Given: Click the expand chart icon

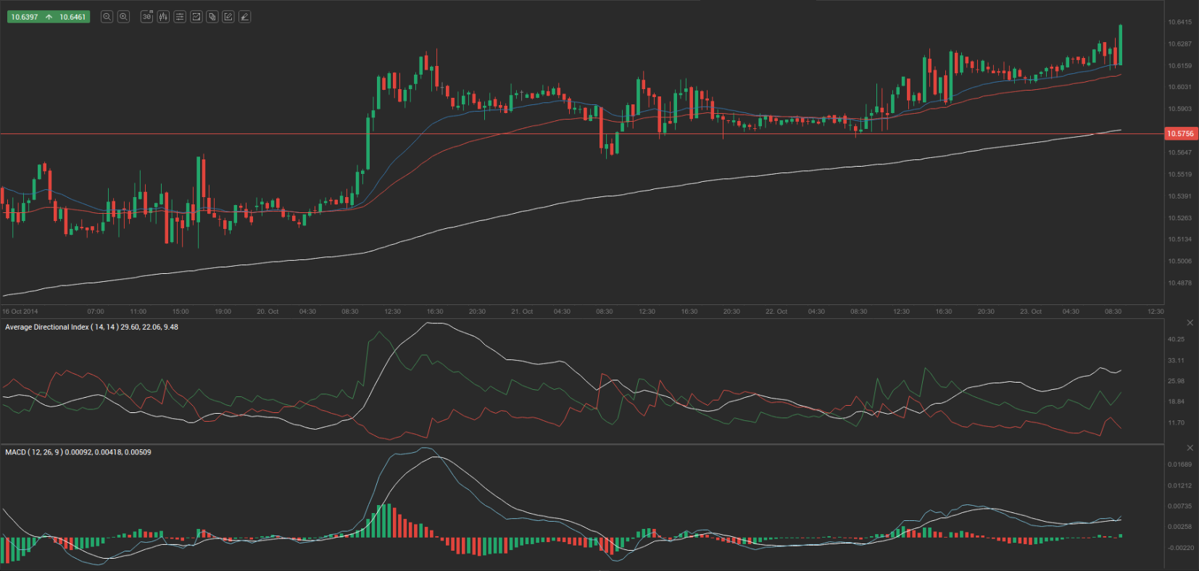Looking at the screenshot, I should pyautogui.click(x=196, y=17).
